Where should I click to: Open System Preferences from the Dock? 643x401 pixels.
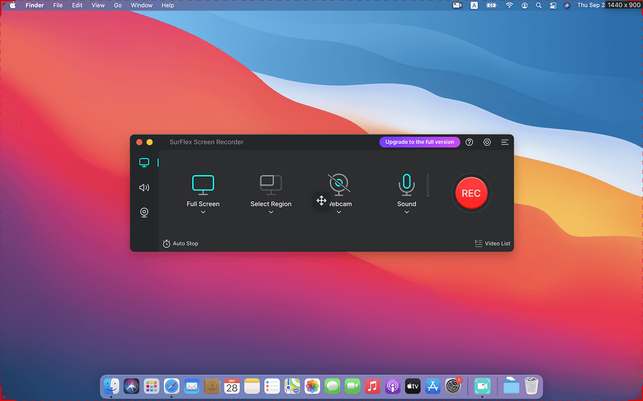click(453, 386)
